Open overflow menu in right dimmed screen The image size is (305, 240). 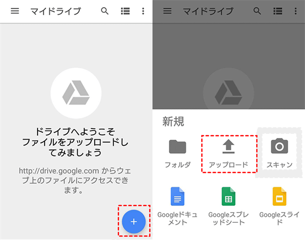pyautogui.click(x=295, y=11)
